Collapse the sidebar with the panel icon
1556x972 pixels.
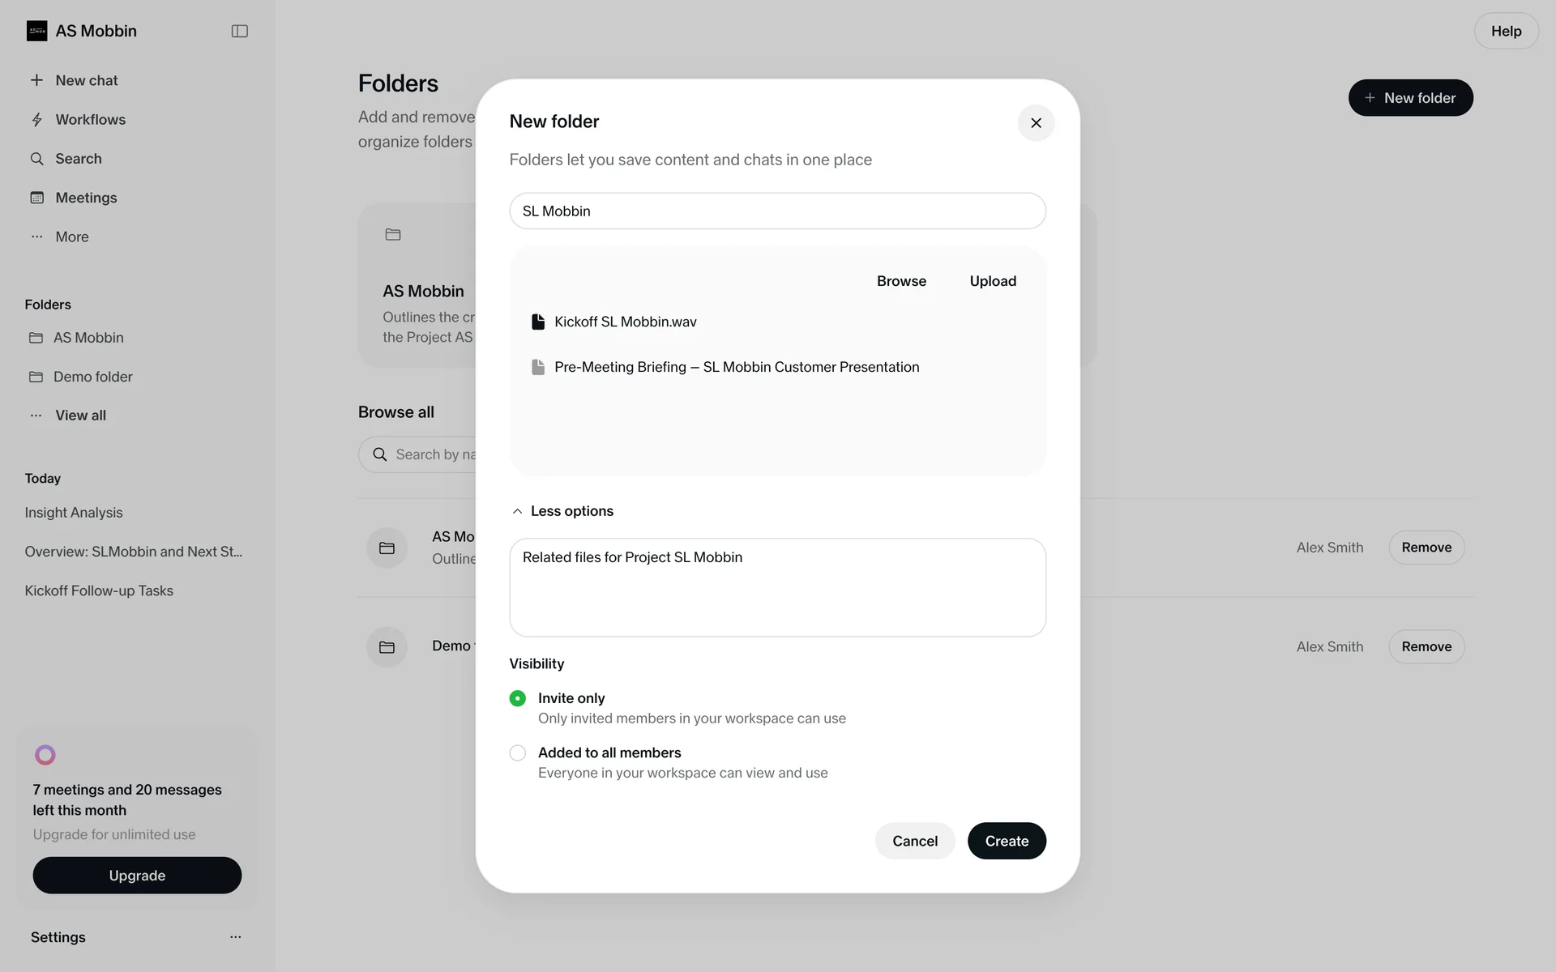[x=239, y=31]
